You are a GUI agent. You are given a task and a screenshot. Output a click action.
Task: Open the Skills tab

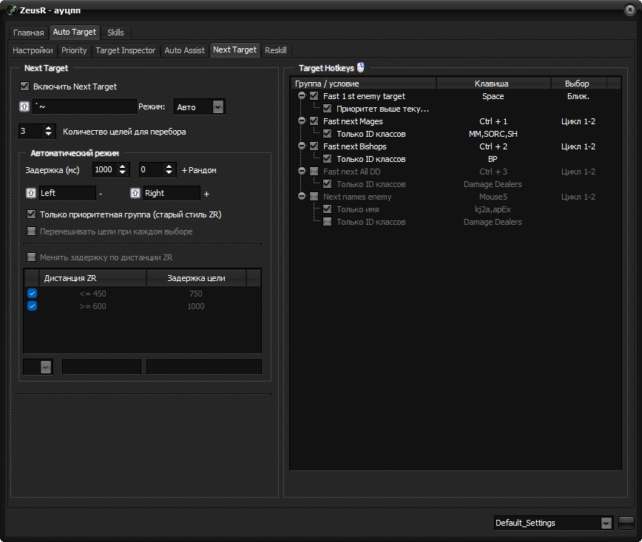115,33
